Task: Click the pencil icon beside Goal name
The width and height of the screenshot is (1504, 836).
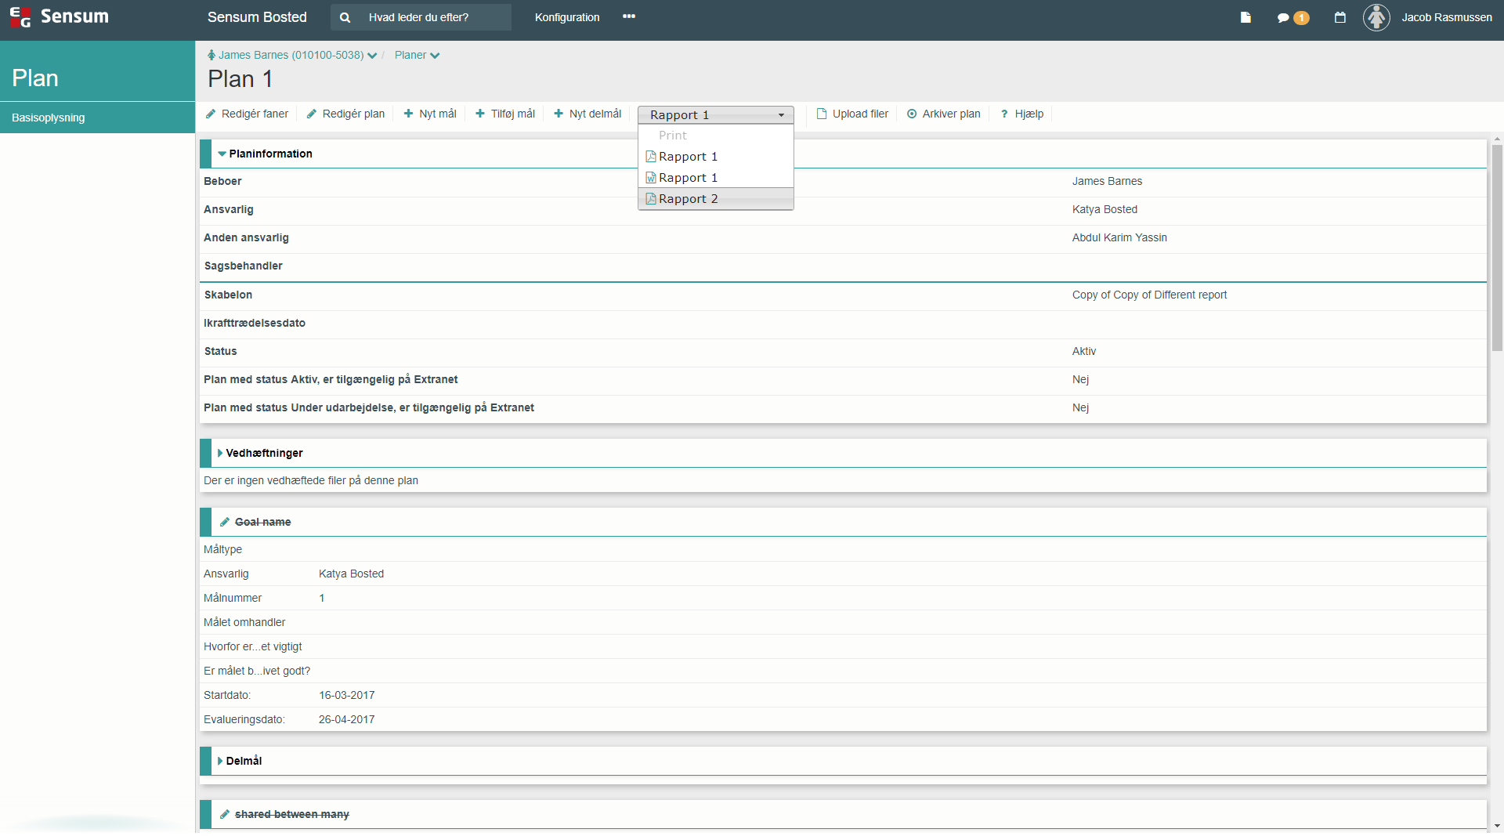Action: tap(225, 522)
